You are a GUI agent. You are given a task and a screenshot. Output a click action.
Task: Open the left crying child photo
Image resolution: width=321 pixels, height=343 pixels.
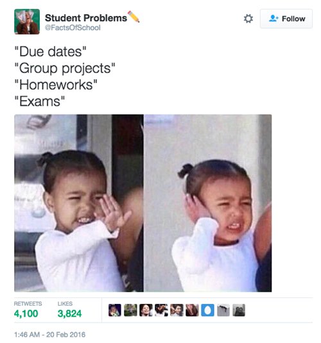(x=79, y=203)
